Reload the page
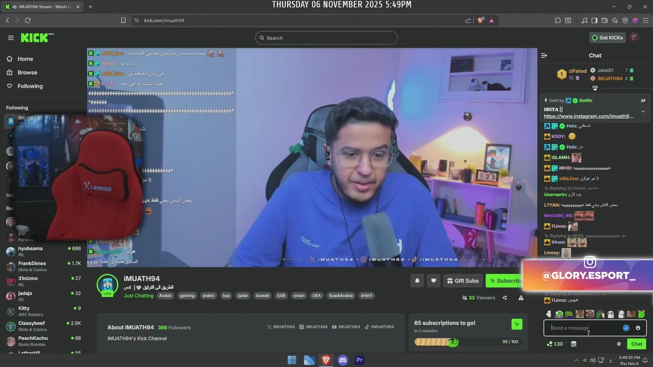This screenshot has height=367, width=653. pos(28,20)
